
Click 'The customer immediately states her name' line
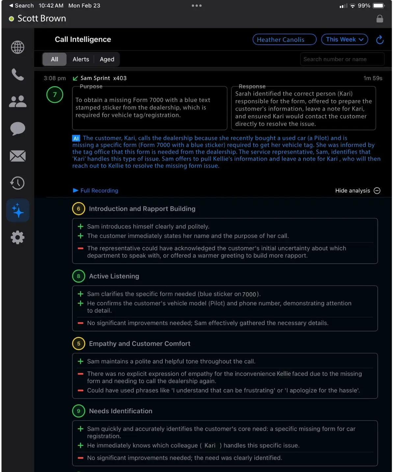[x=188, y=236]
